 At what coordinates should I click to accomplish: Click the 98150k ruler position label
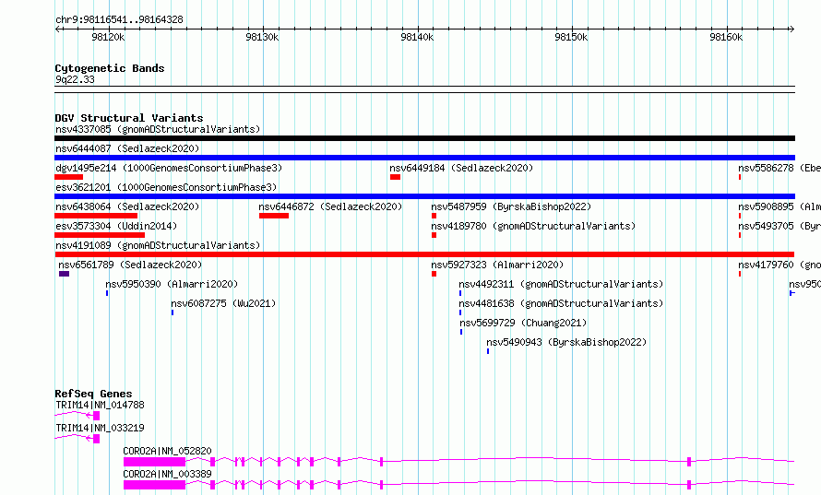[571, 37]
